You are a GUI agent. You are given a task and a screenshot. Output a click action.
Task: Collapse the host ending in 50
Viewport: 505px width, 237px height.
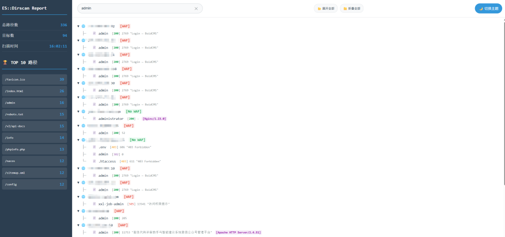click(78, 225)
